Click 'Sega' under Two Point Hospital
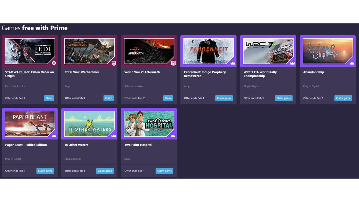The width and height of the screenshot is (359, 202). (x=127, y=159)
